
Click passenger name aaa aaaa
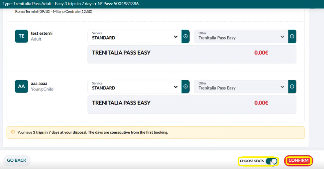[39, 84]
